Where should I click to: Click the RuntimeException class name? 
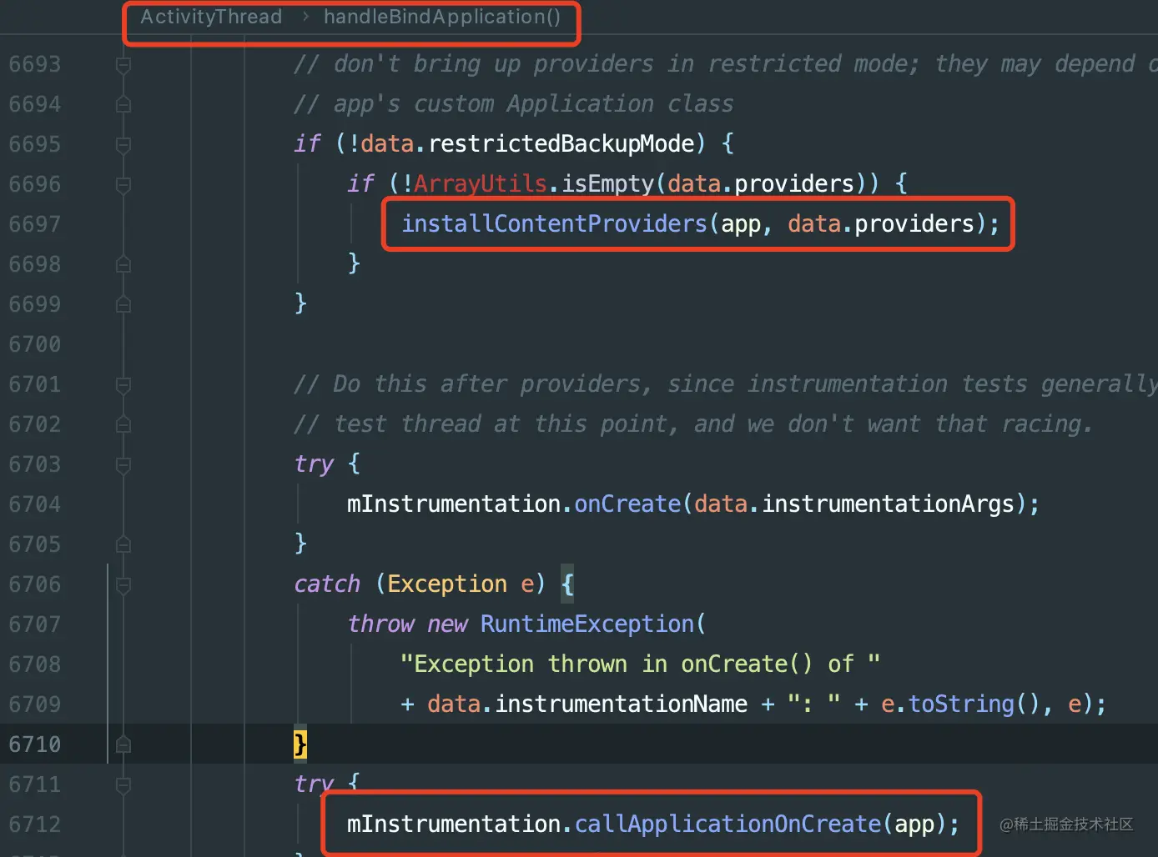pyautogui.click(x=587, y=624)
